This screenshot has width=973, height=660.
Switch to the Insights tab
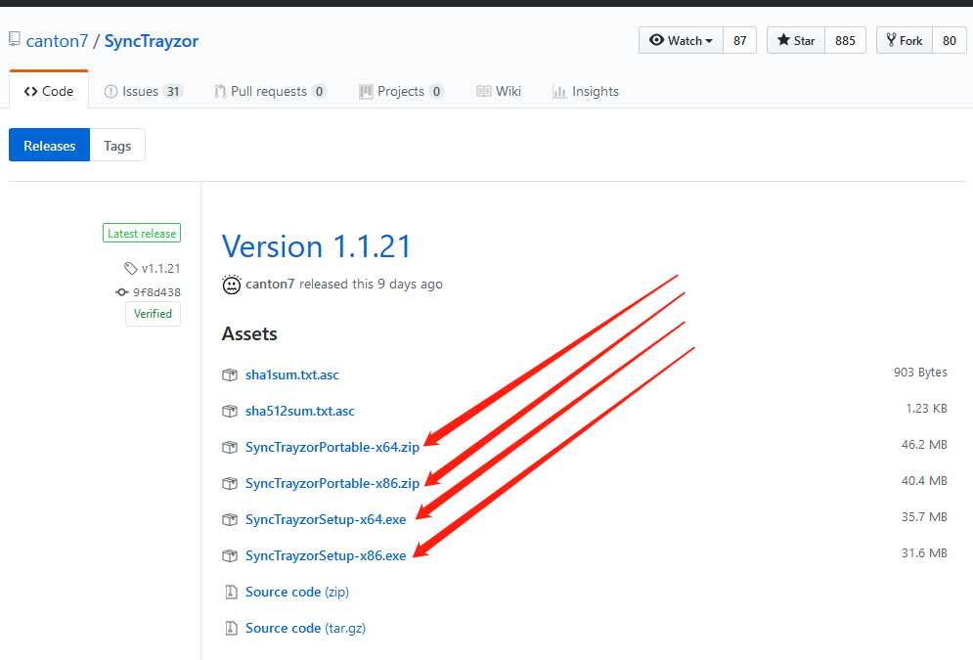point(586,91)
